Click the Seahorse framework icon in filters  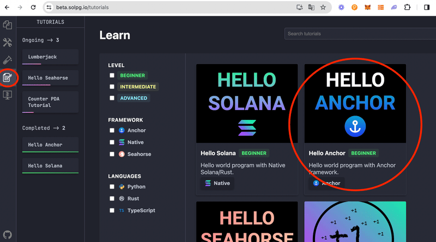coord(122,154)
